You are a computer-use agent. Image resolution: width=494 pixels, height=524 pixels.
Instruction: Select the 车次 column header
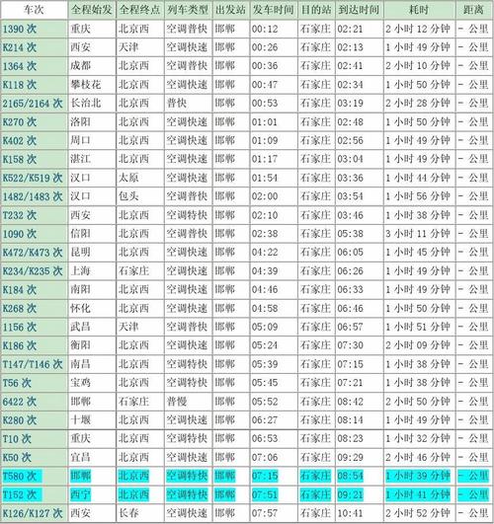[34, 10]
